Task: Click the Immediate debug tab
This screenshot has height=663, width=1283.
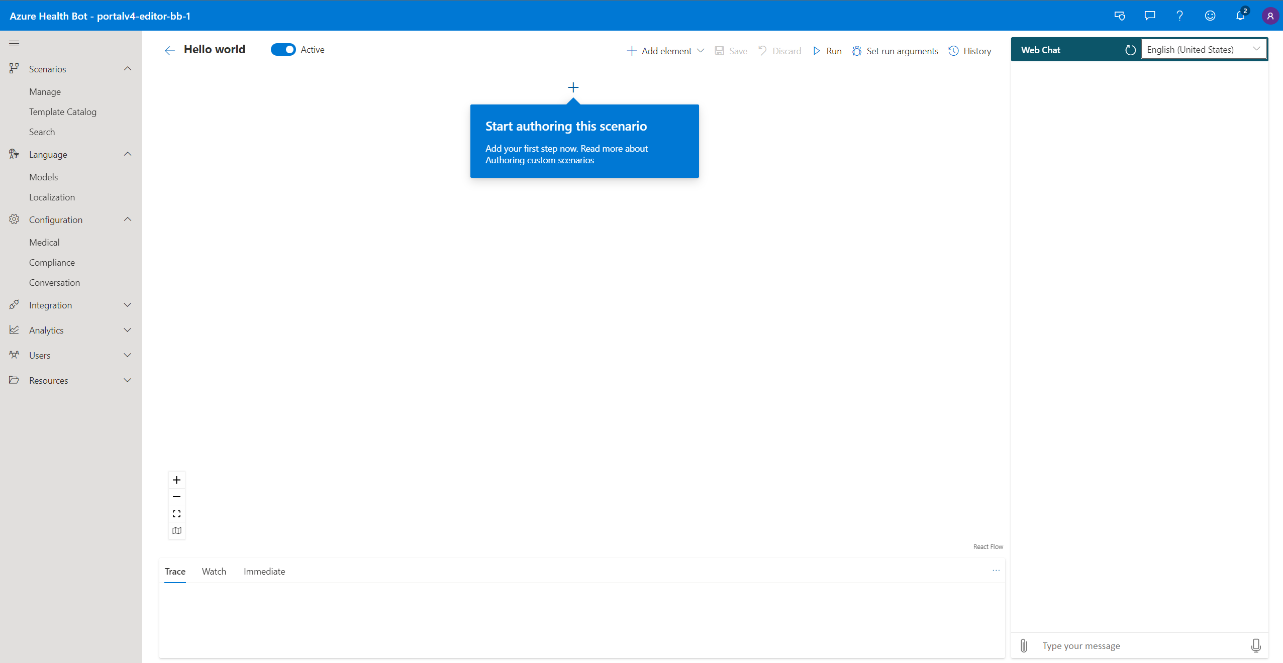Action: point(265,571)
